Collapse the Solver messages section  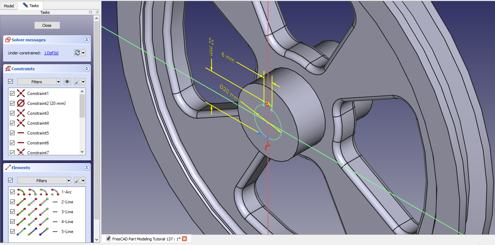pyautogui.click(x=87, y=40)
